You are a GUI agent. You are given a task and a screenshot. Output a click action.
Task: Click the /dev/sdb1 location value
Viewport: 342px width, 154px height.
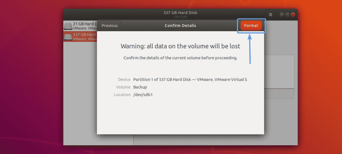tap(143, 95)
